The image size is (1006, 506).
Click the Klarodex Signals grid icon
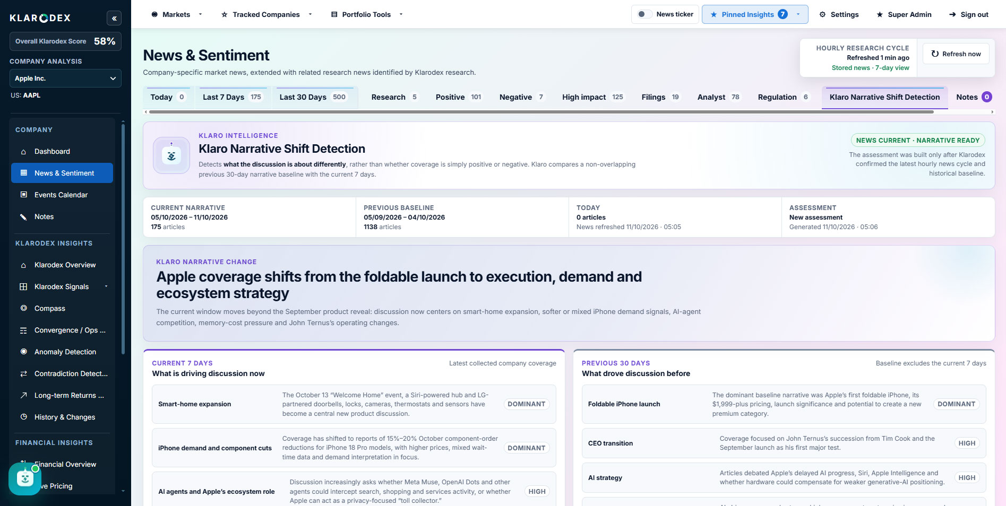(x=23, y=286)
